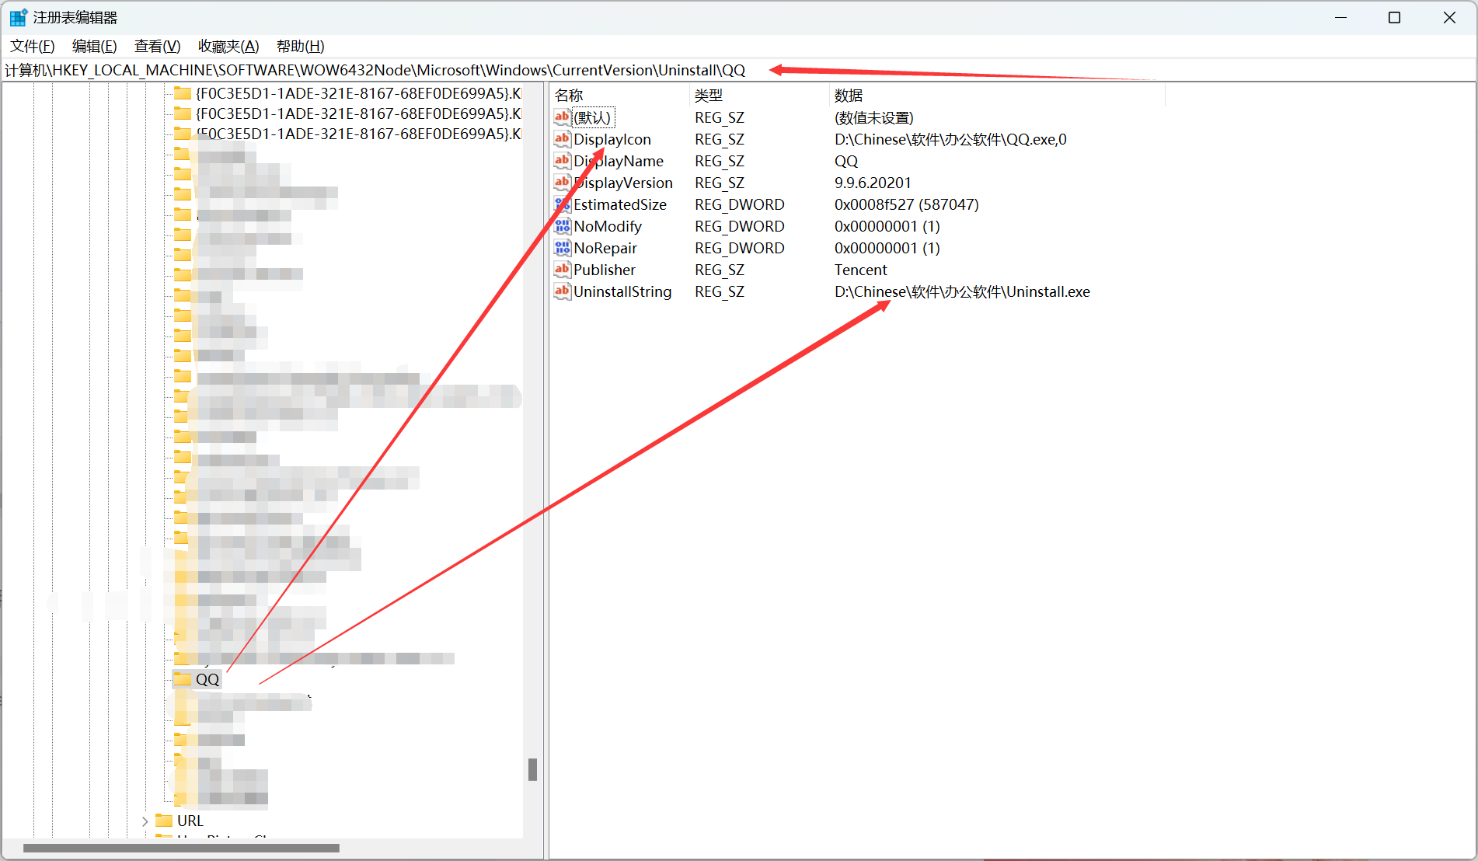
Task: Click the DisplayIcon string value icon
Action: 562,138
